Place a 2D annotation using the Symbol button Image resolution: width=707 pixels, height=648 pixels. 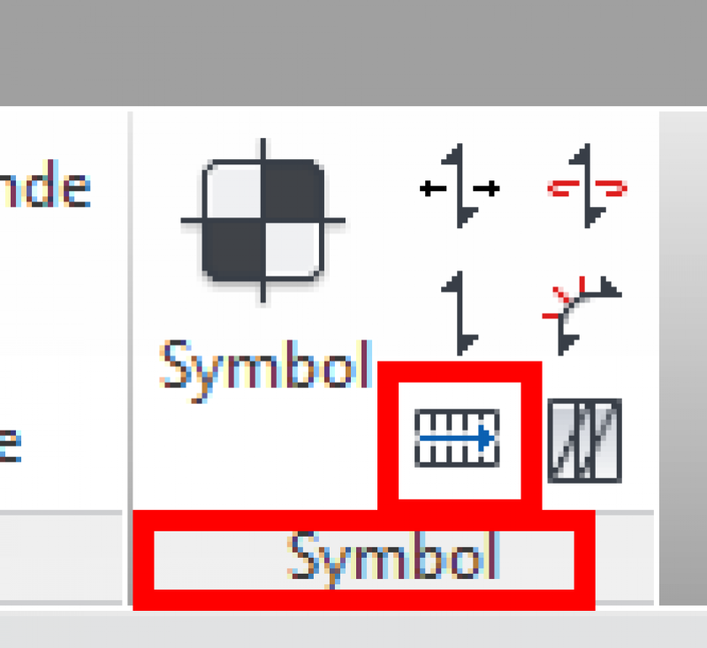coord(263,271)
